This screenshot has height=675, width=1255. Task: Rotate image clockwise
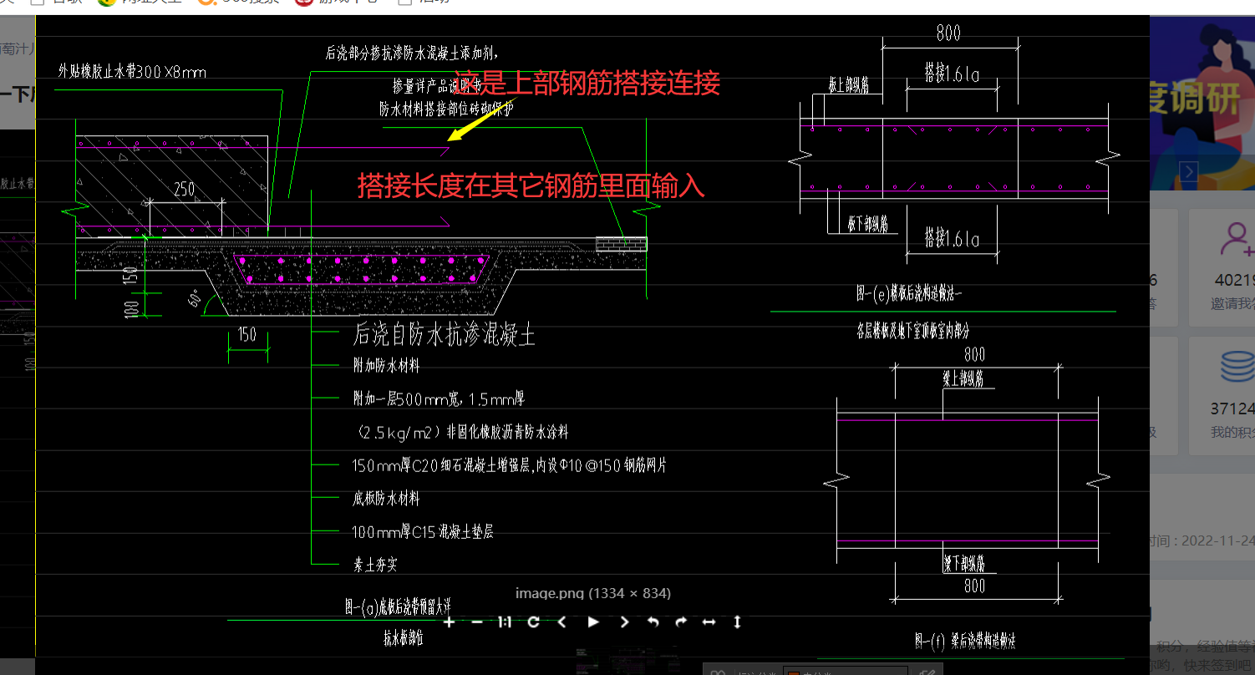681,622
